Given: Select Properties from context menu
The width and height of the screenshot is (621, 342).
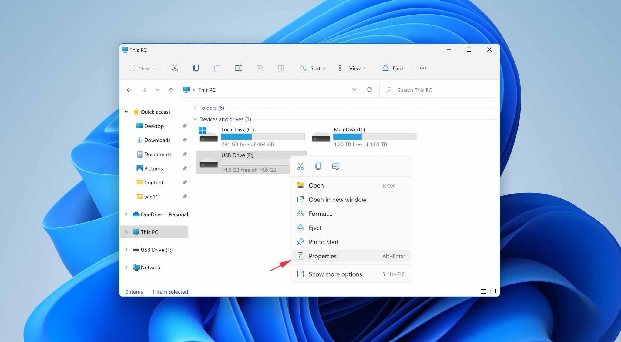Looking at the screenshot, I should click(322, 256).
